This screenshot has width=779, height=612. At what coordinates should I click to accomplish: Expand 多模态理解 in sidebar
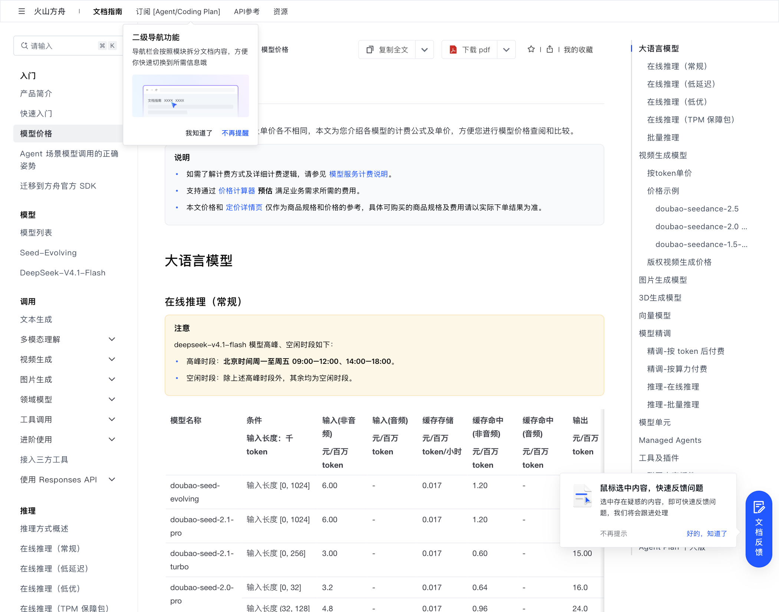coord(112,339)
